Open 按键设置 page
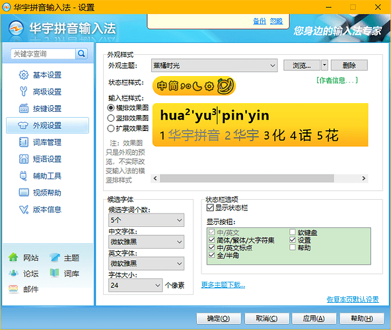Viewport: 391px width, 330px height. pyautogui.click(x=48, y=108)
